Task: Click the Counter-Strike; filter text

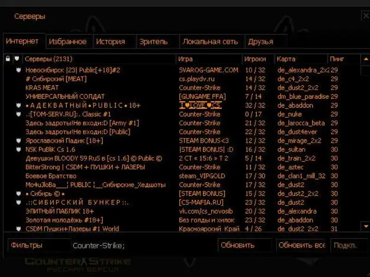Action: [x=99, y=246]
